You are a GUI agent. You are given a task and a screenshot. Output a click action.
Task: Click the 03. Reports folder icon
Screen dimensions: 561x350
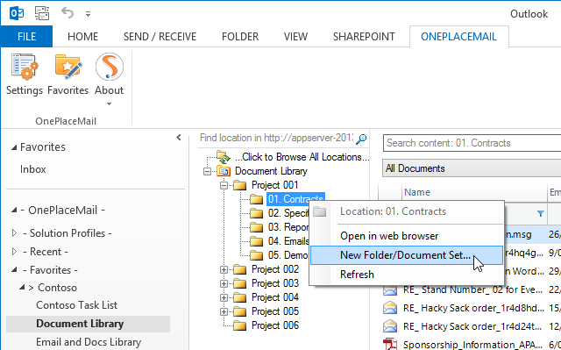257,227
